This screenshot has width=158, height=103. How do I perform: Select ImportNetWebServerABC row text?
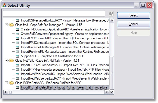[x=65, y=74]
